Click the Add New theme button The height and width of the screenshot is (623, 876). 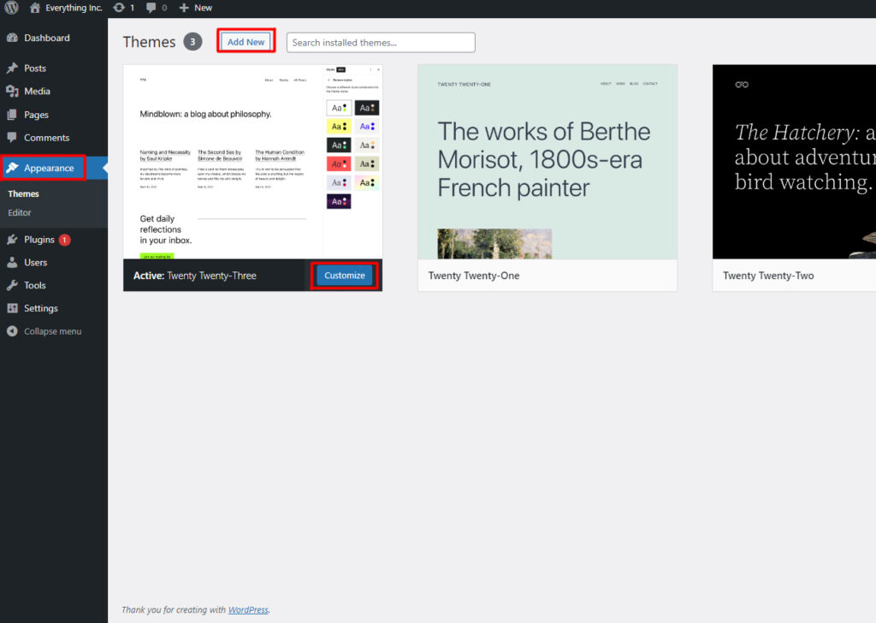246,42
